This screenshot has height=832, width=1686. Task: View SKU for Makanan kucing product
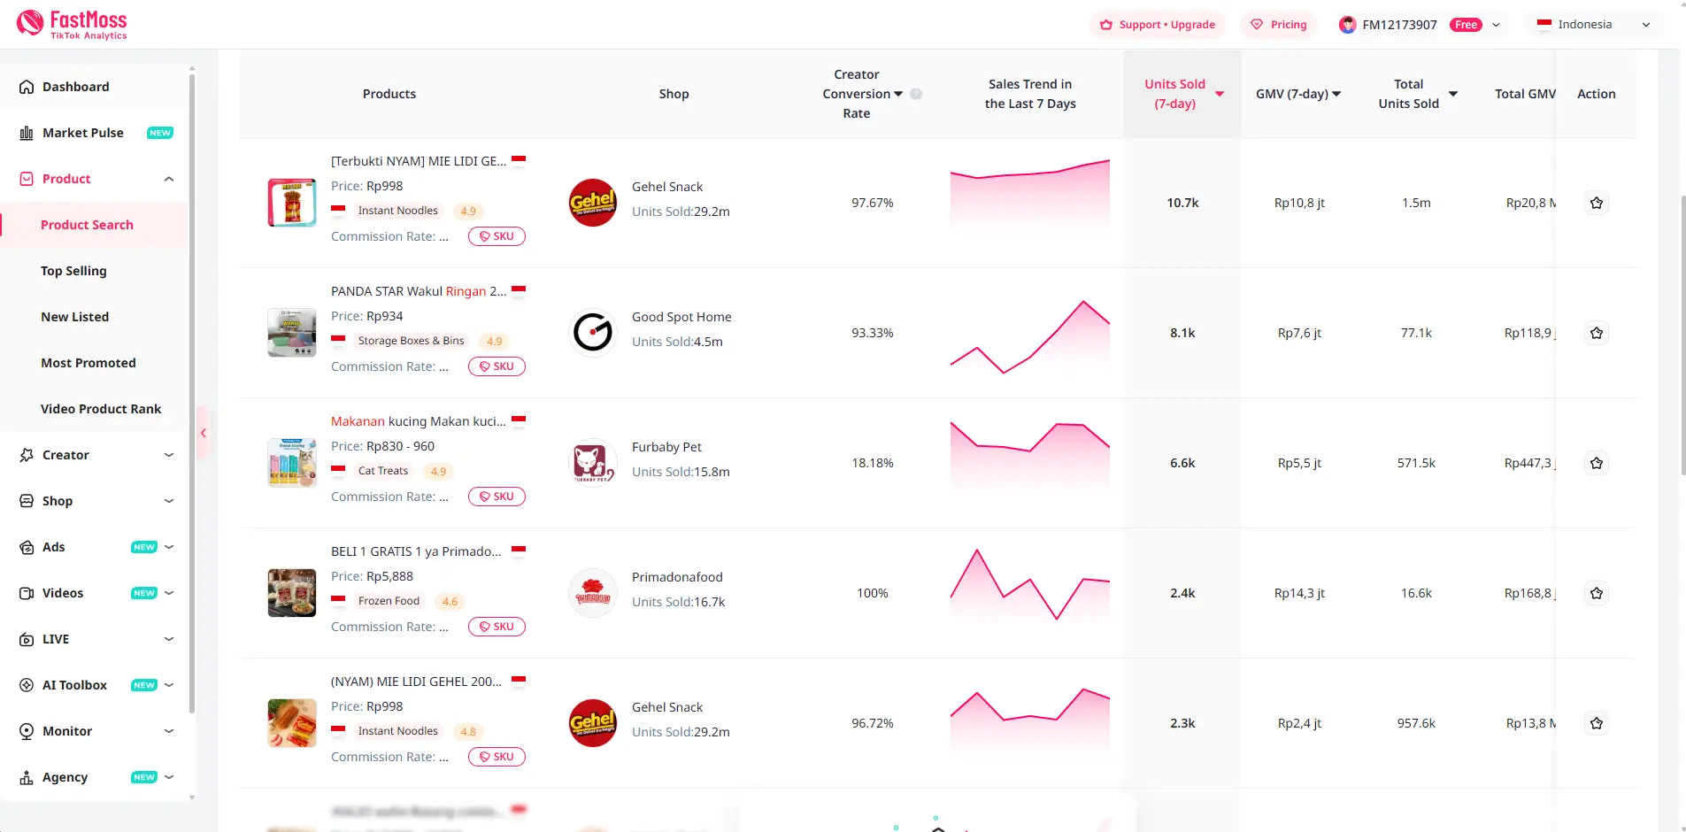(497, 497)
